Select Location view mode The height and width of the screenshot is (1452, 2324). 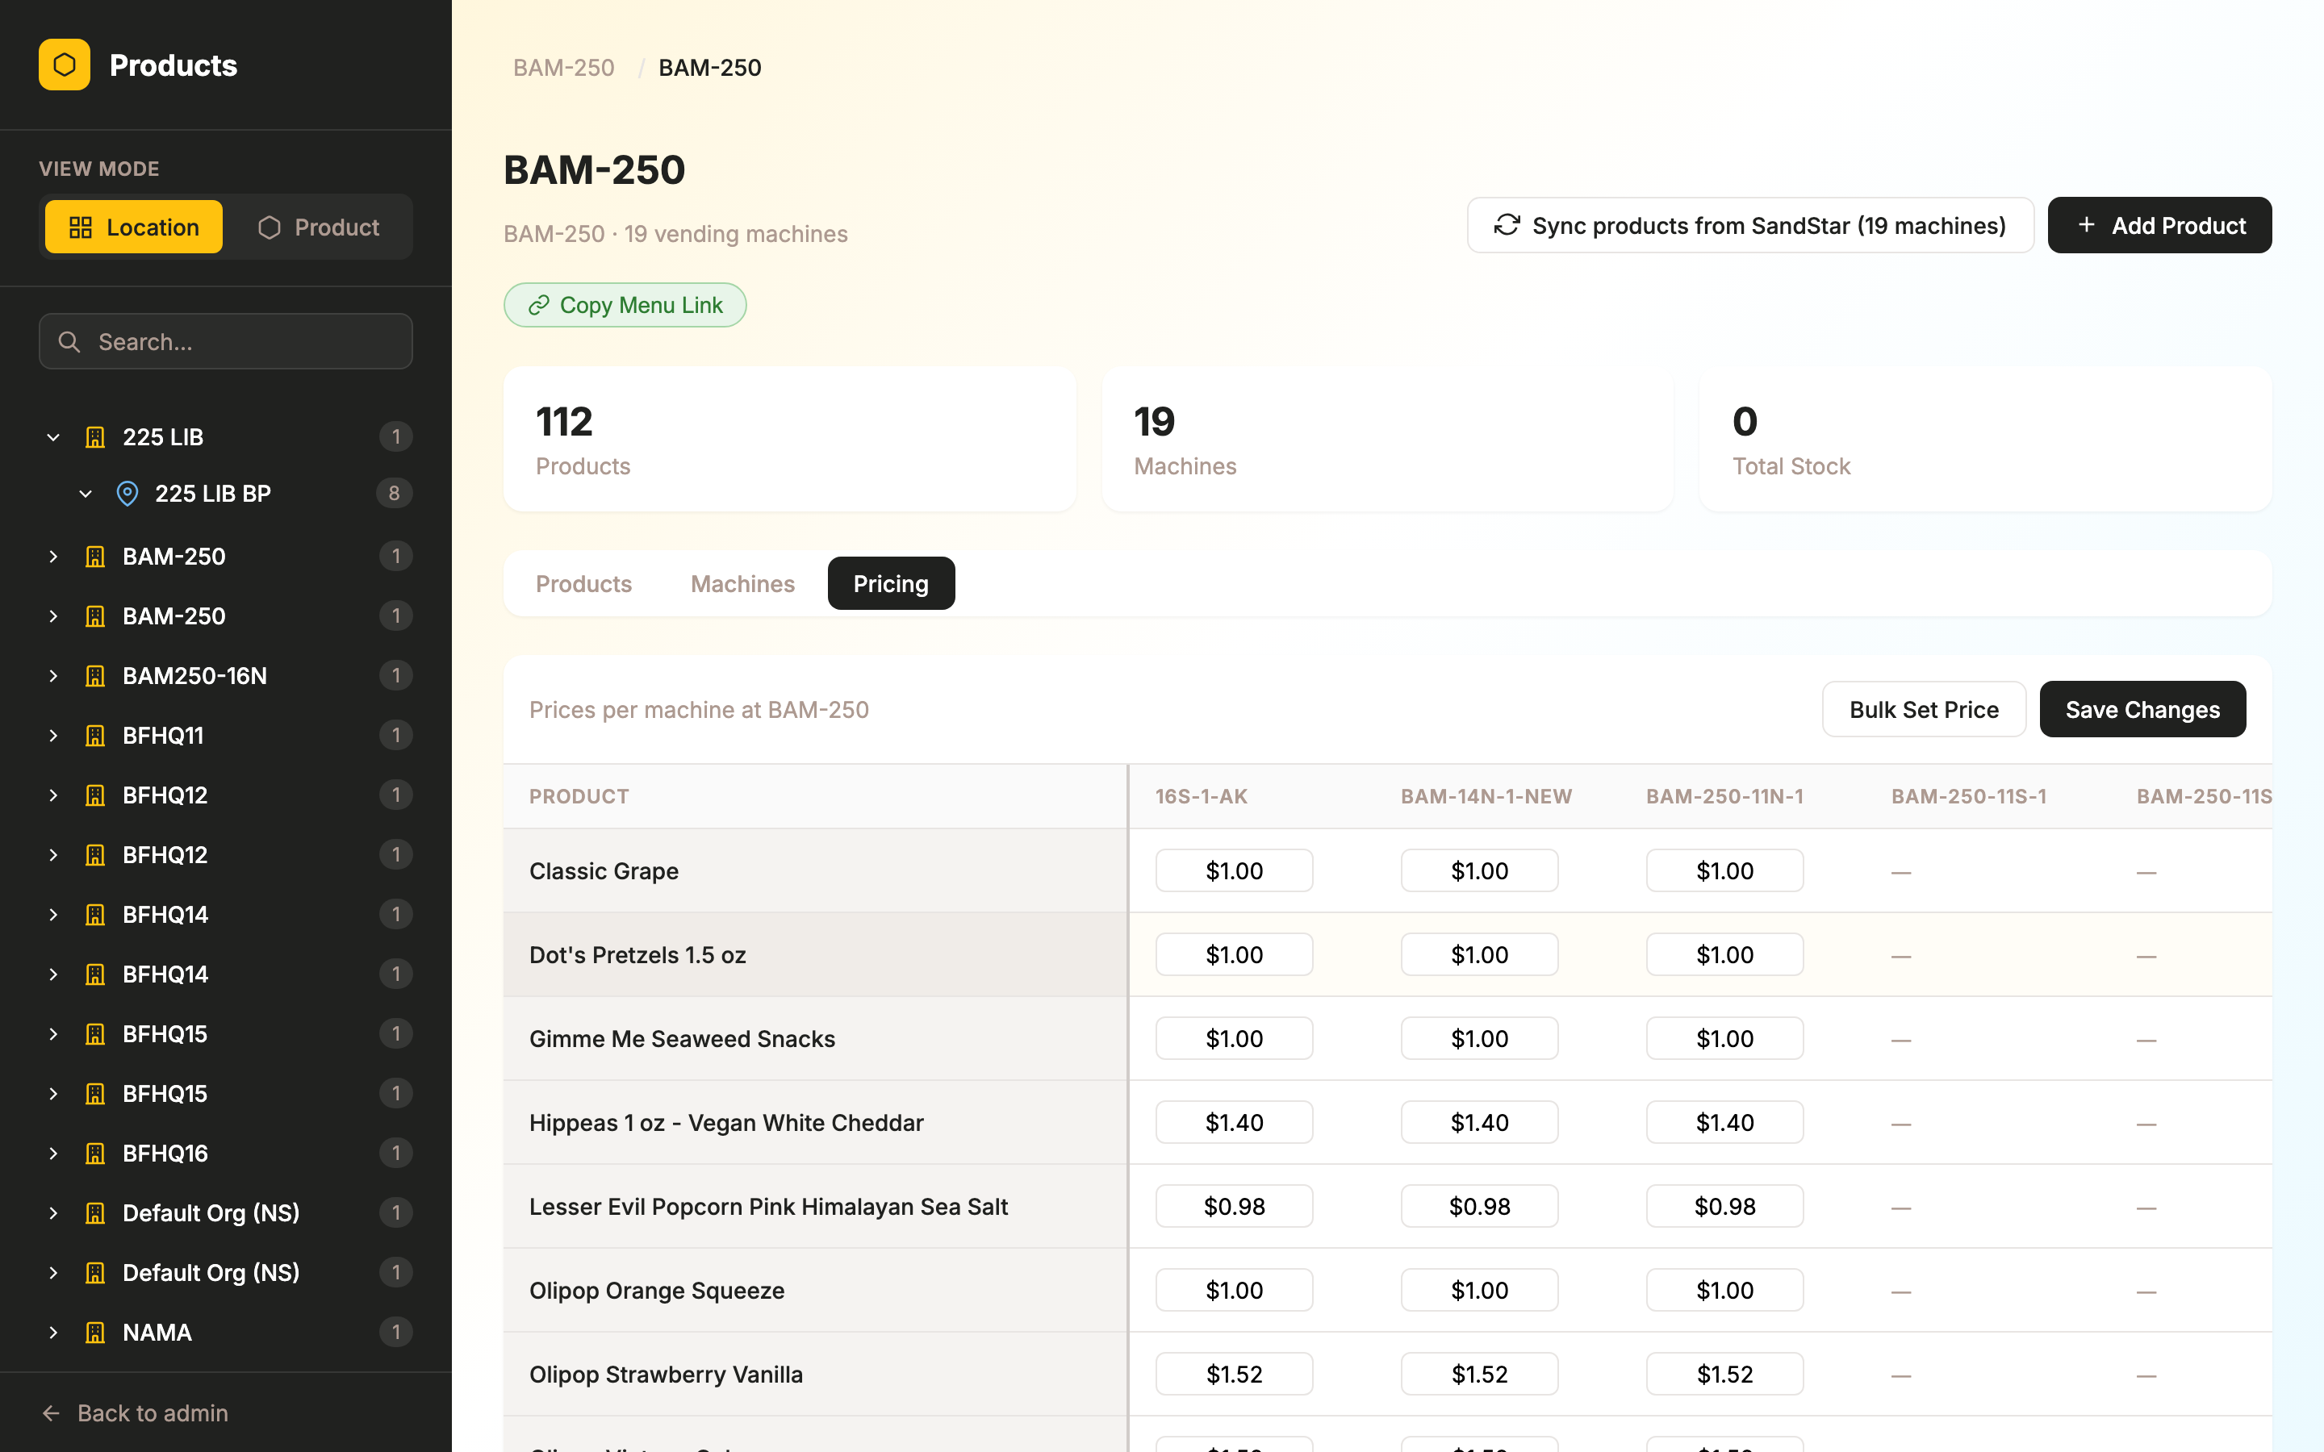132,227
